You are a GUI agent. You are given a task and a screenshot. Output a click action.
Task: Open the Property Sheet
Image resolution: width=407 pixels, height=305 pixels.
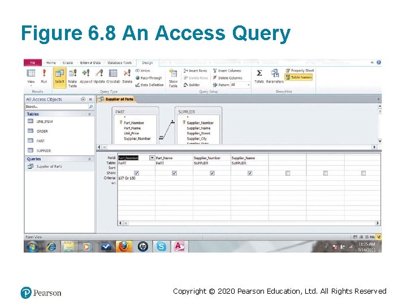point(300,71)
